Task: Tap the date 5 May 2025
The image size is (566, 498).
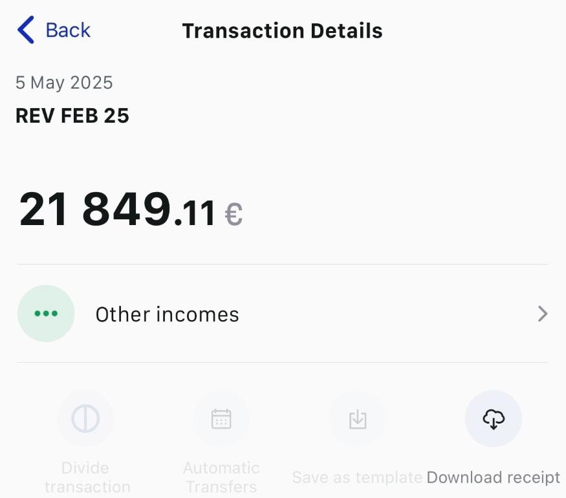Action: (64, 83)
